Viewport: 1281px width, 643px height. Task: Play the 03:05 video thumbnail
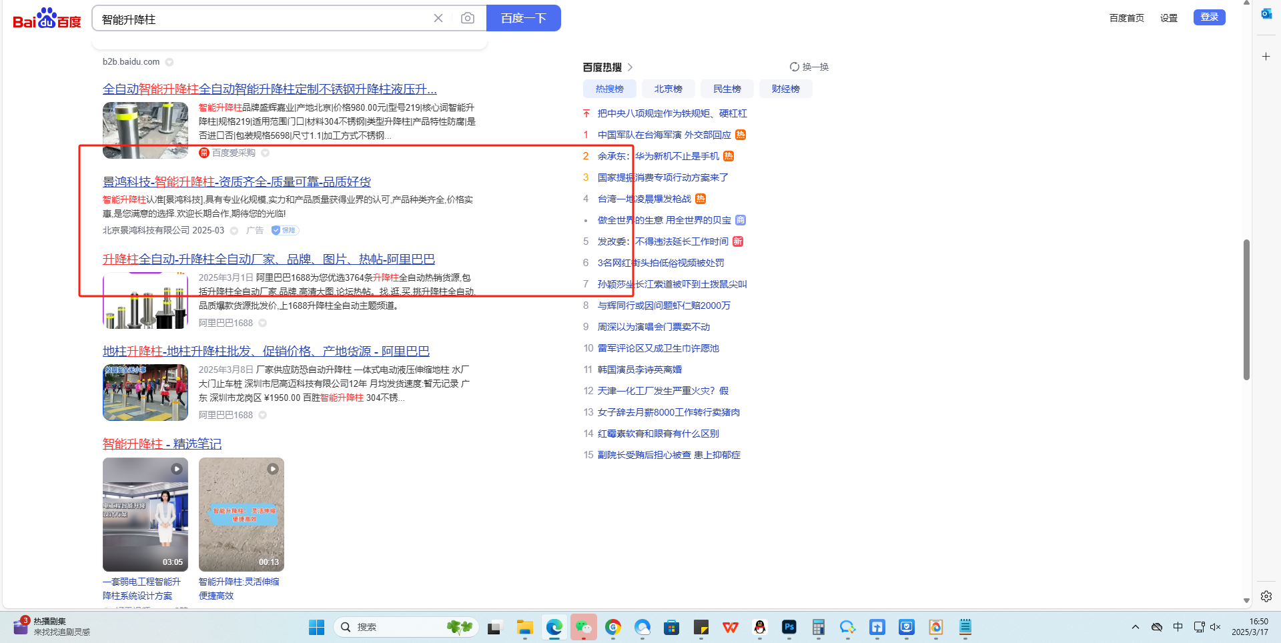click(145, 514)
